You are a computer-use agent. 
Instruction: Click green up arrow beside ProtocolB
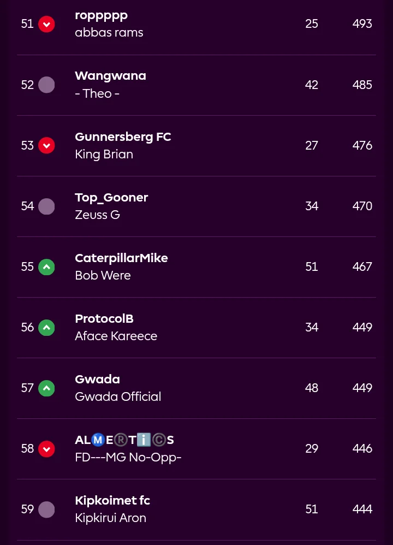[x=46, y=327]
